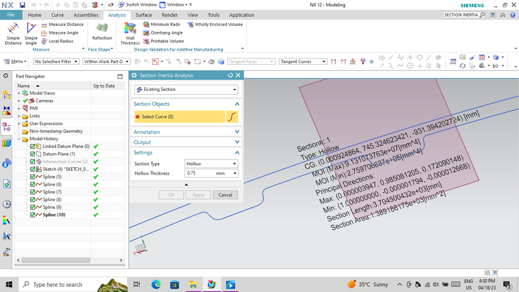
Task: Select the Simple Distance measure tool
Action: click(x=13, y=34)
